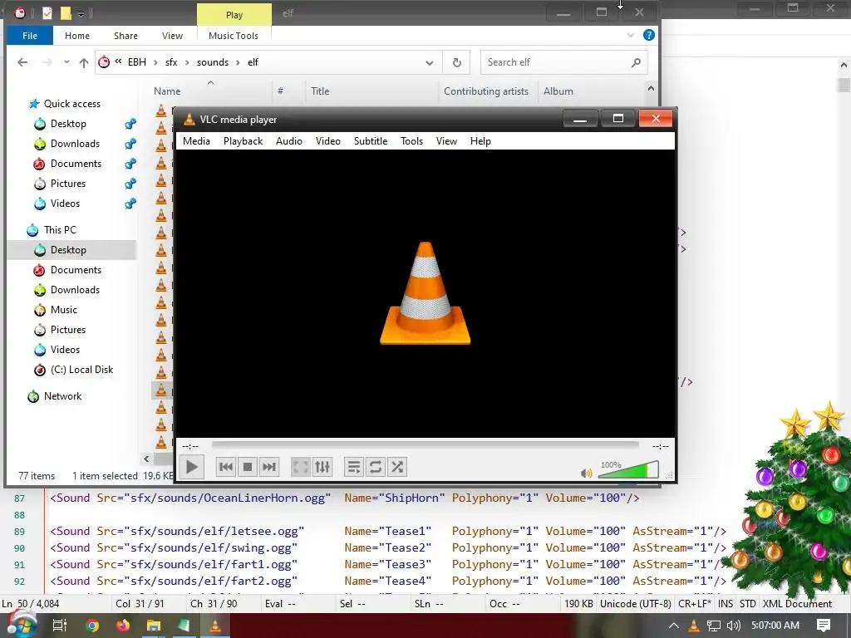Launch Firefox from the taskbar
The height and width of the screenshot is (638, 851).
point(123,626)
